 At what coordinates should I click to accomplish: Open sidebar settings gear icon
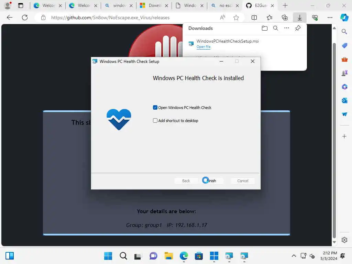pyautogui.click(x=344, y=240)
